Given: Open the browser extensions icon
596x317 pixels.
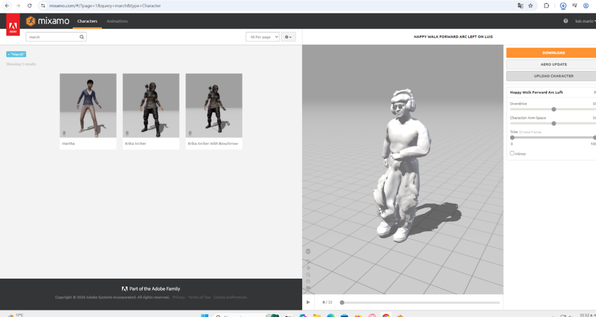Looking at the screenshot, I should pyautogui.click(x=546, y=6).
